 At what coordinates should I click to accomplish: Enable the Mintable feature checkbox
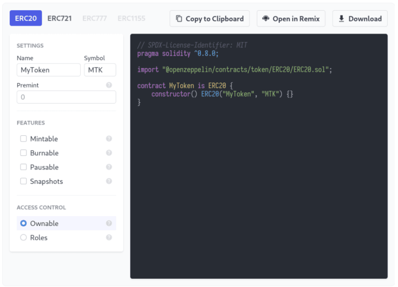[x=23, y=139]
